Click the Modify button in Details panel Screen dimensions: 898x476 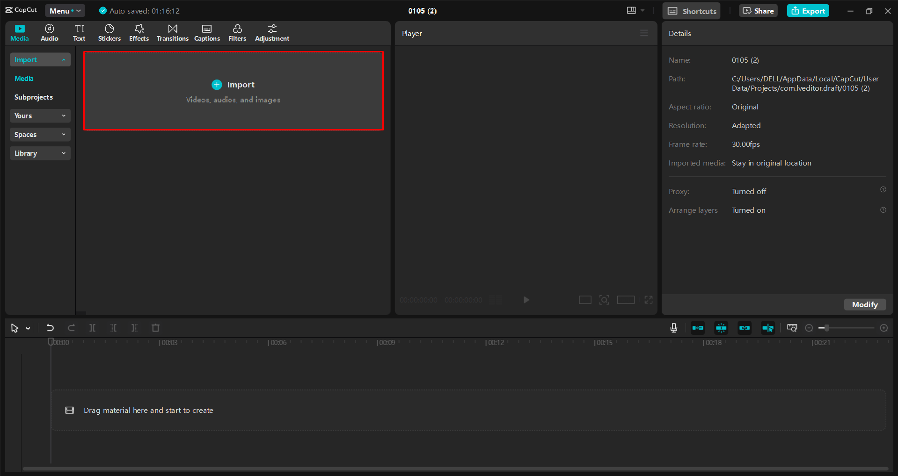tap(865, 304)
